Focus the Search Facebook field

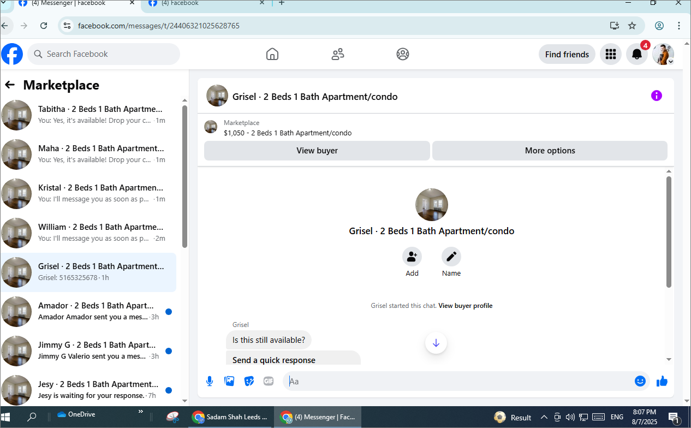[104, 54]
